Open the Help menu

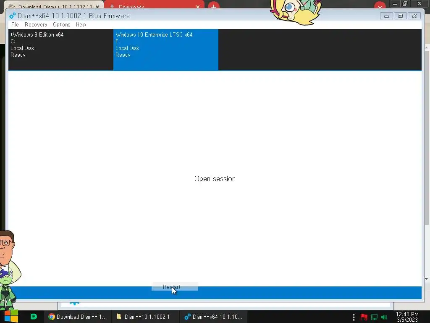coord(81,24)
